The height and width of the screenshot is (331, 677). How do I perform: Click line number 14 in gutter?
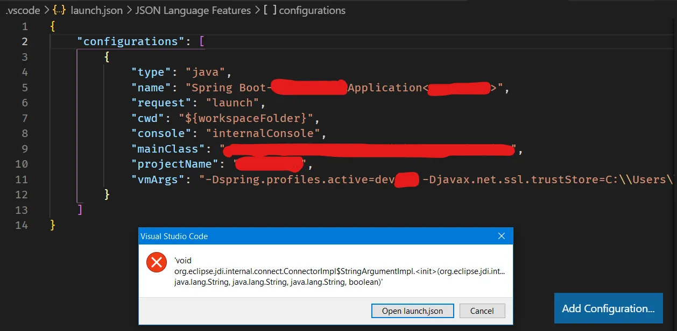[22, 225]
